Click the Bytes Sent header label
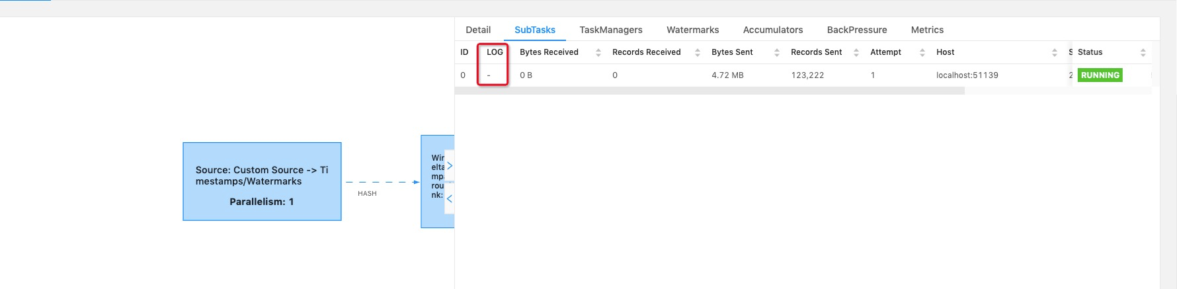The width and height of the screenshot is (1177, 289). 732,52
